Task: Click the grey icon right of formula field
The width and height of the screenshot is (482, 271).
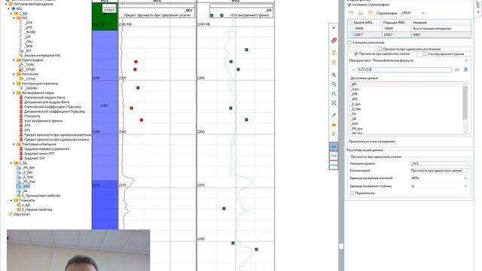Action: click(457, 70)
